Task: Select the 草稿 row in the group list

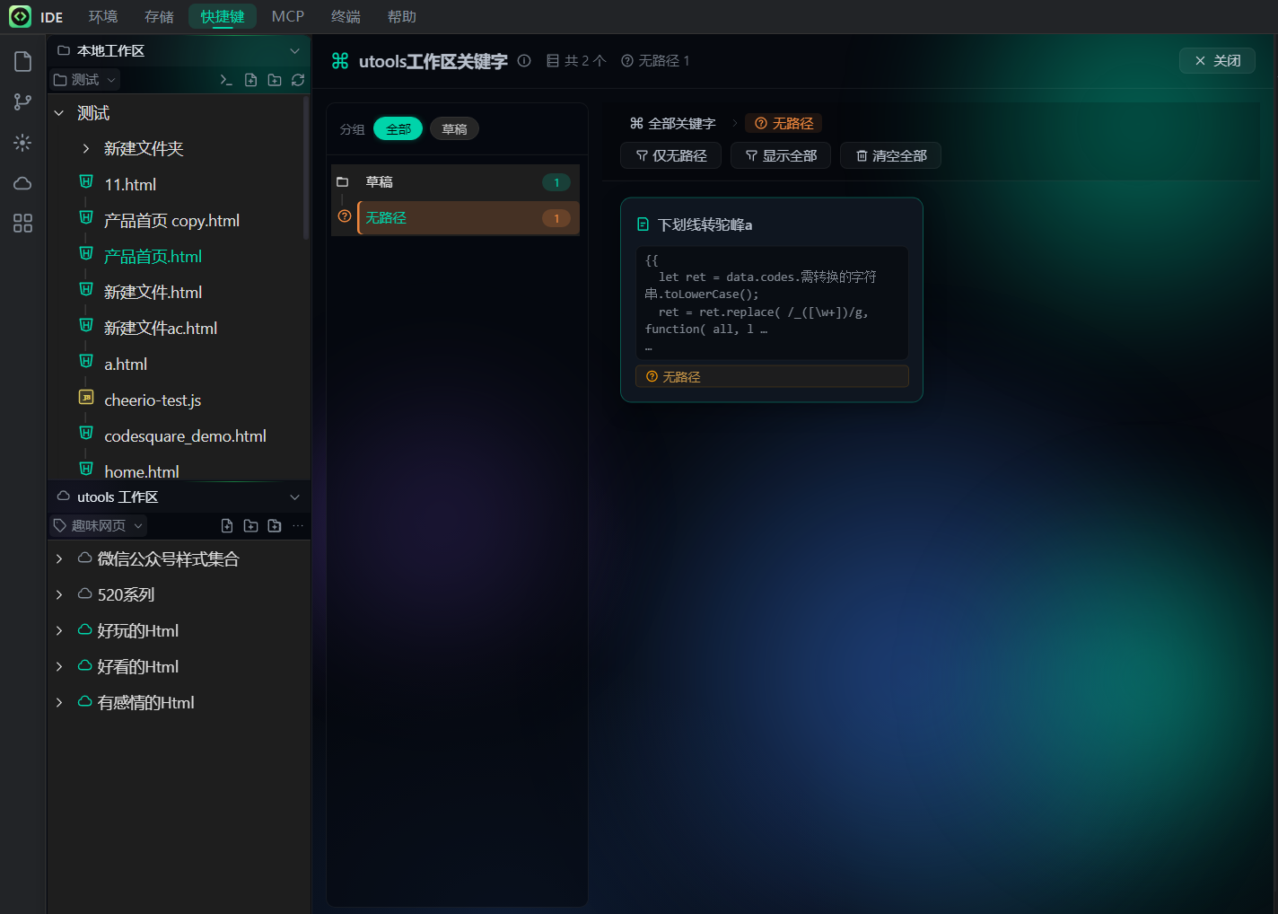Action: pos(455,182)
